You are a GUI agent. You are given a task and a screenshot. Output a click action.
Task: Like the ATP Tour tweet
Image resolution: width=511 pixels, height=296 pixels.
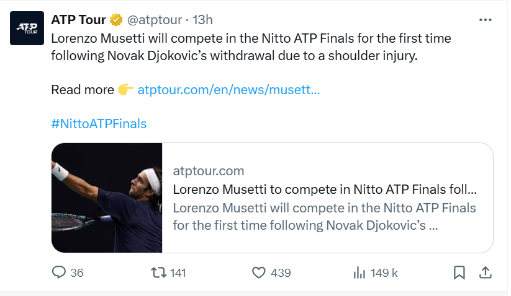260,272
